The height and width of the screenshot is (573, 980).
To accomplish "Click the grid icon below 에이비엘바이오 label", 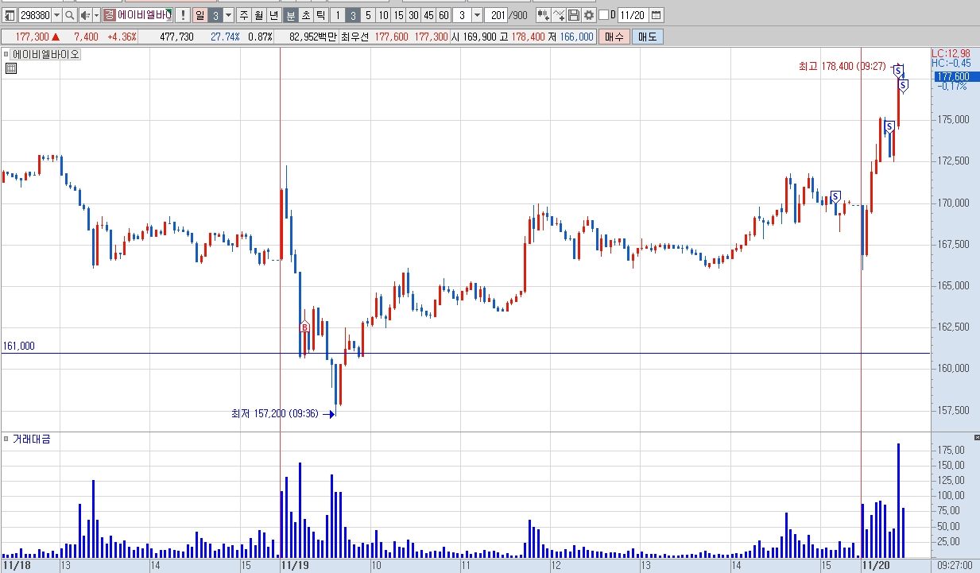I will pos(11,68).
